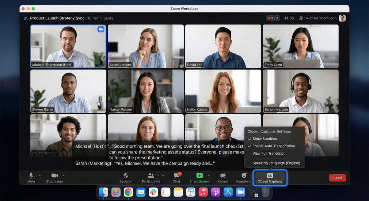This screenshot has height=201, width=369.
Task: Start recording with the Record button
Action: (x=222, y=178)
